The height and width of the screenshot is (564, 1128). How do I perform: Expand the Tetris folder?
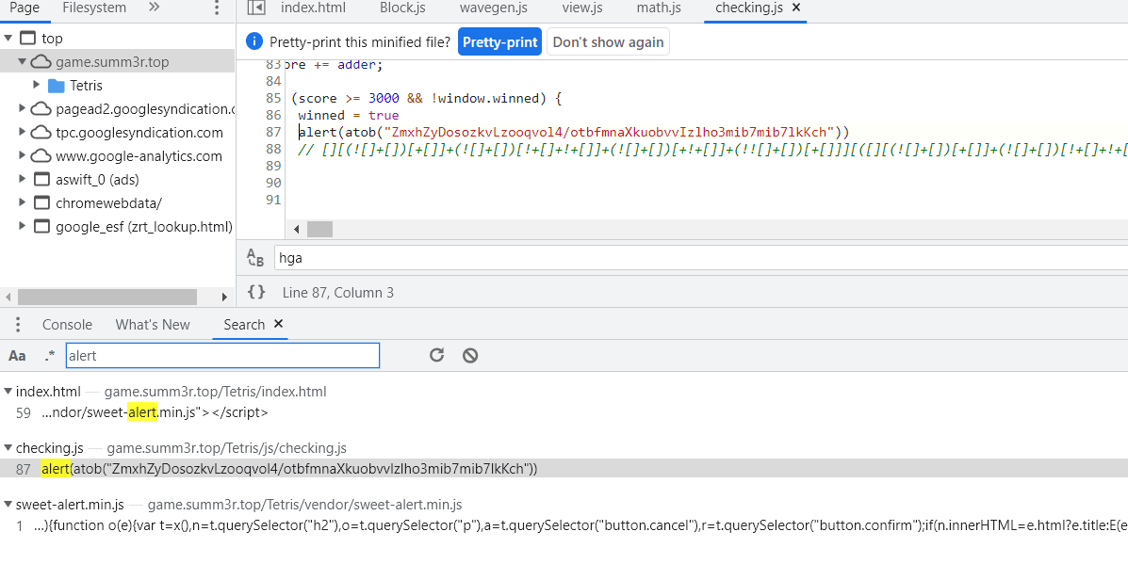tap(36, 86)
